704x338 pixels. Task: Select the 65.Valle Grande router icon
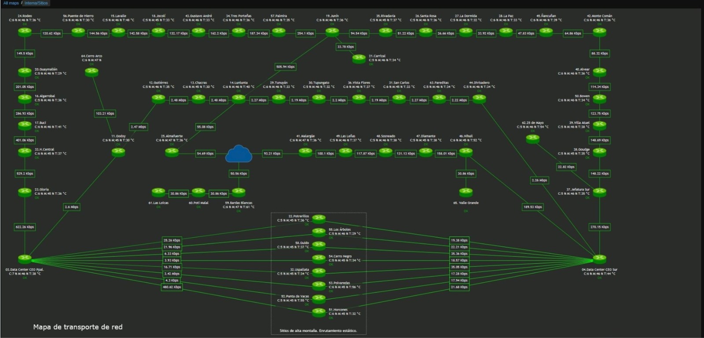(466, 192)
